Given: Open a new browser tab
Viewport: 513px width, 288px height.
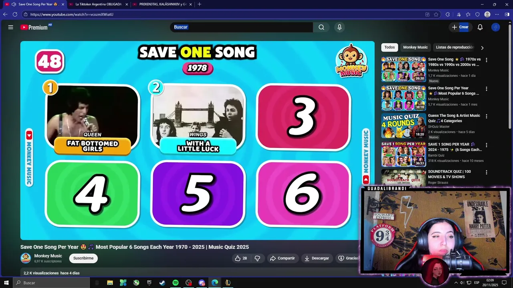Looking at the screenshot, I should [x=200, y=4].
